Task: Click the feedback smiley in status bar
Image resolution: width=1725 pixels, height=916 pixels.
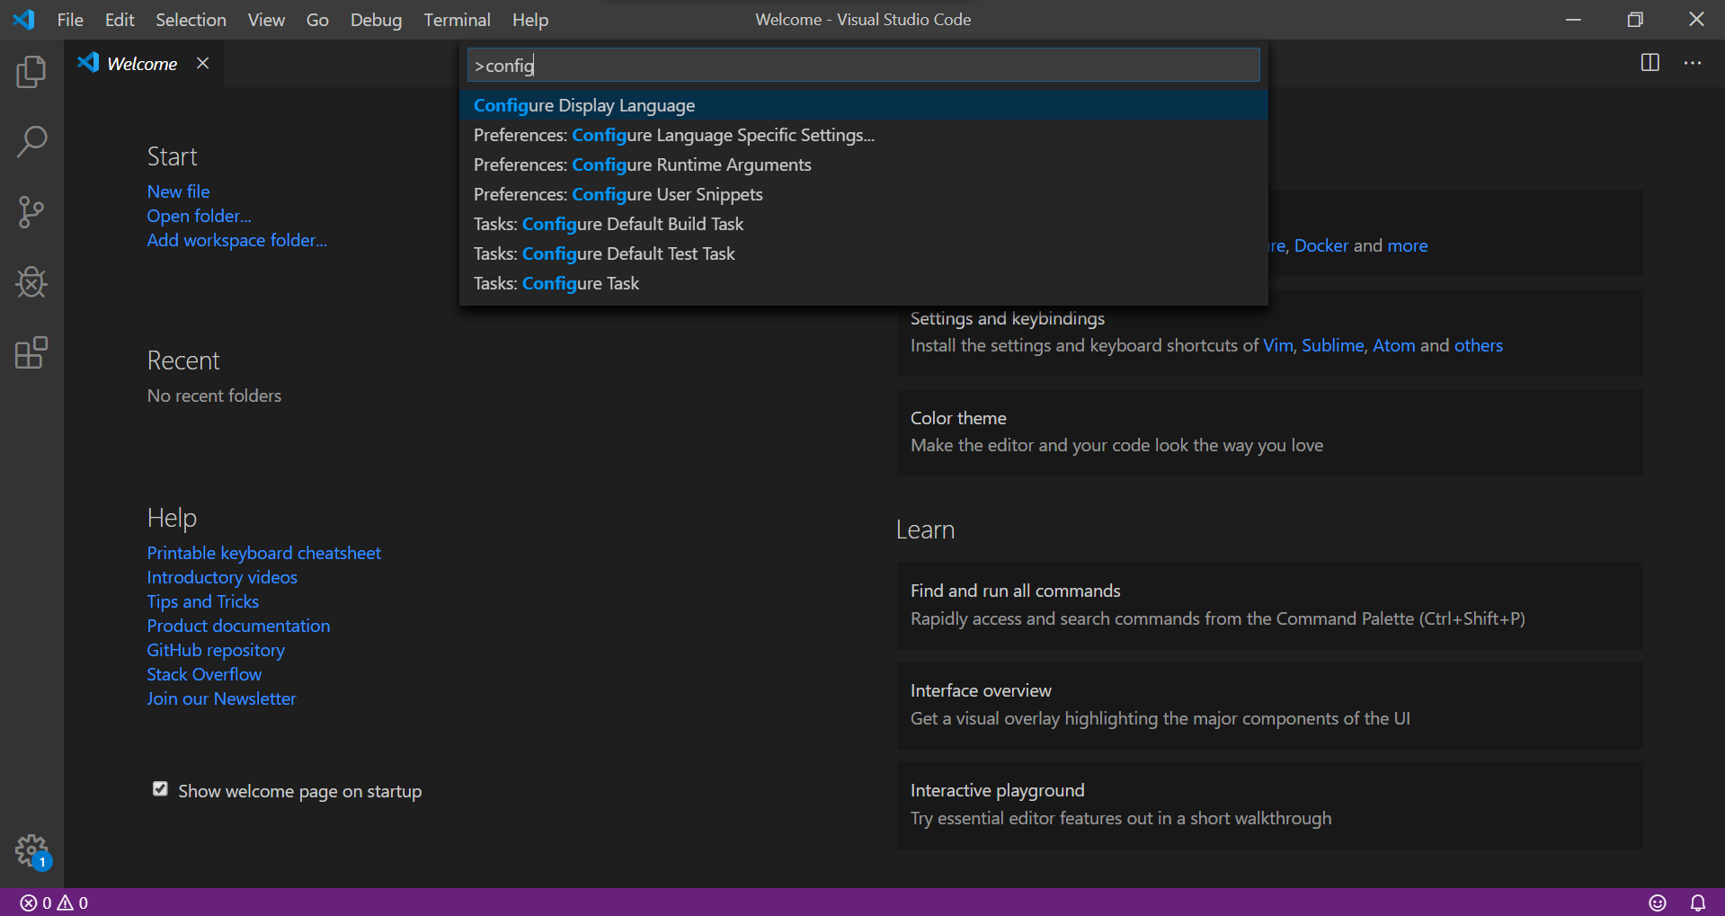Action: [x=1658, y=903]
